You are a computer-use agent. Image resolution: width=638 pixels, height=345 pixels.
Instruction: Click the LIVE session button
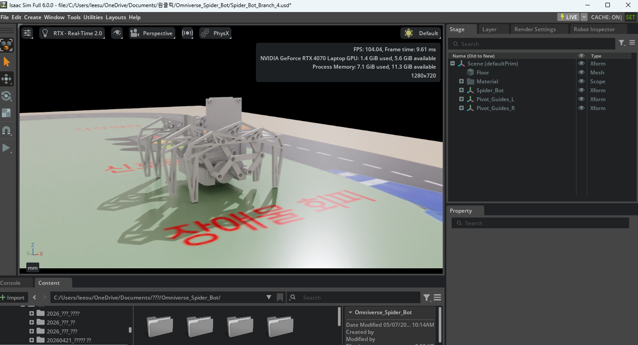[568, 17]
